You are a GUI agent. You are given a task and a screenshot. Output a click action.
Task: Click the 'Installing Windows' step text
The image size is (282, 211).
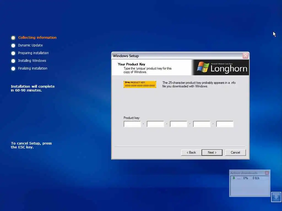point(32,61)
